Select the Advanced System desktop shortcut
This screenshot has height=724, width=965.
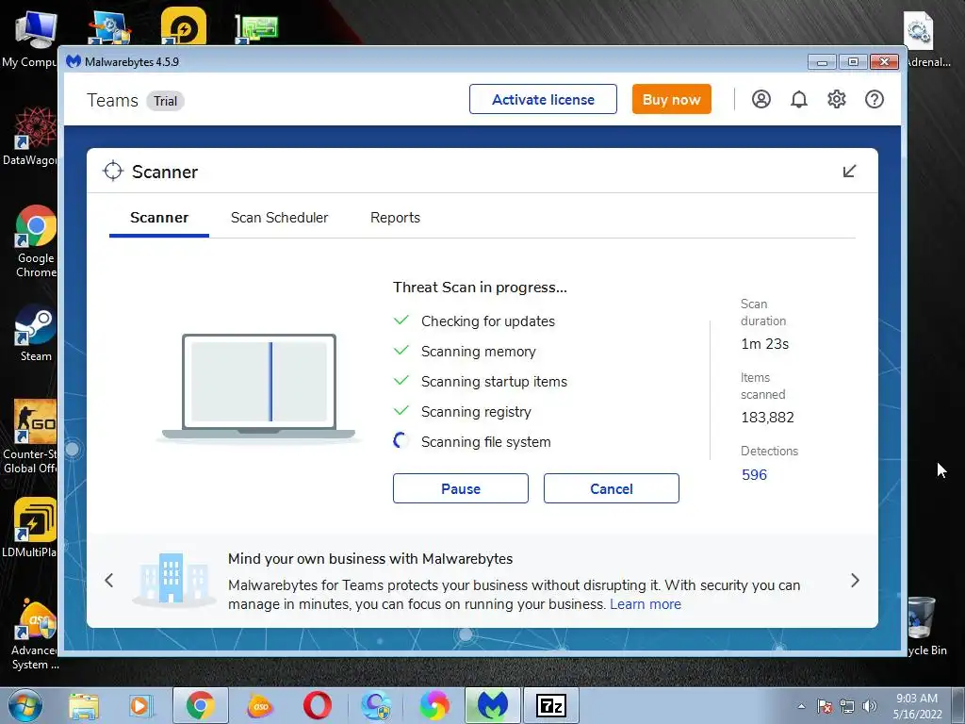(35, 634)
